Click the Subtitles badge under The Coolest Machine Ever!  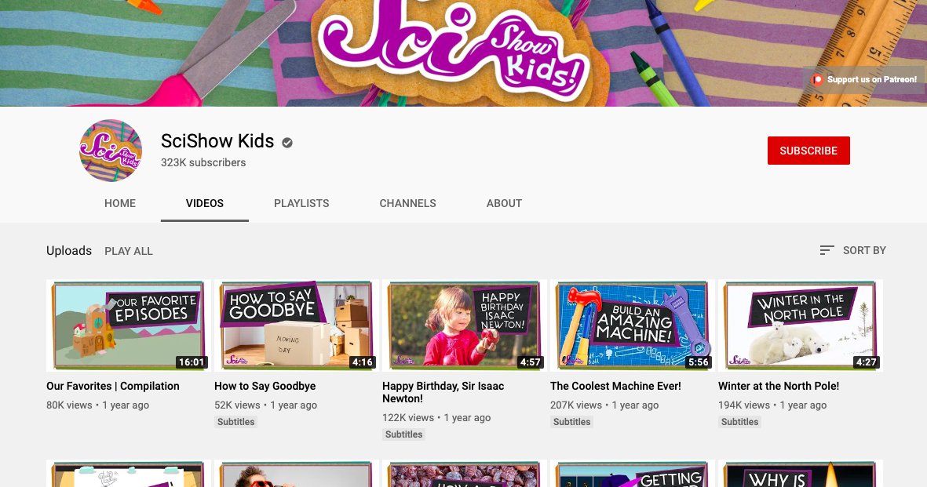pyautogui.click(x=571, y=421)
